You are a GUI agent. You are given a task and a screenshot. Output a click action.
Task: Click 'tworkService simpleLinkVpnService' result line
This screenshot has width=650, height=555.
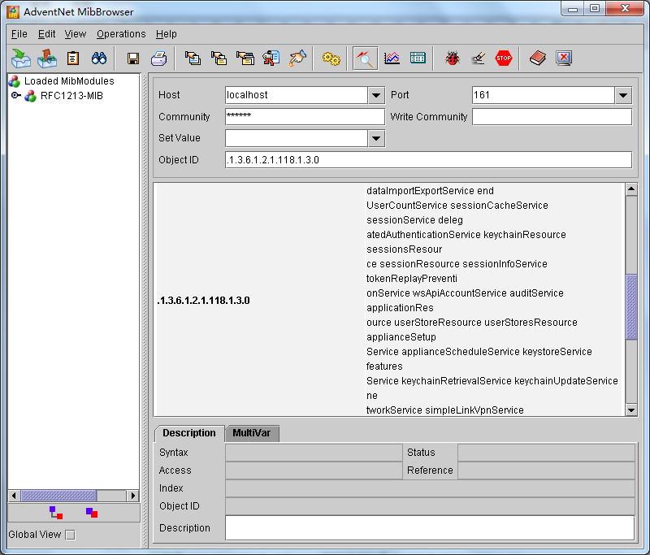pyautogui.click(x=445, y=410)
